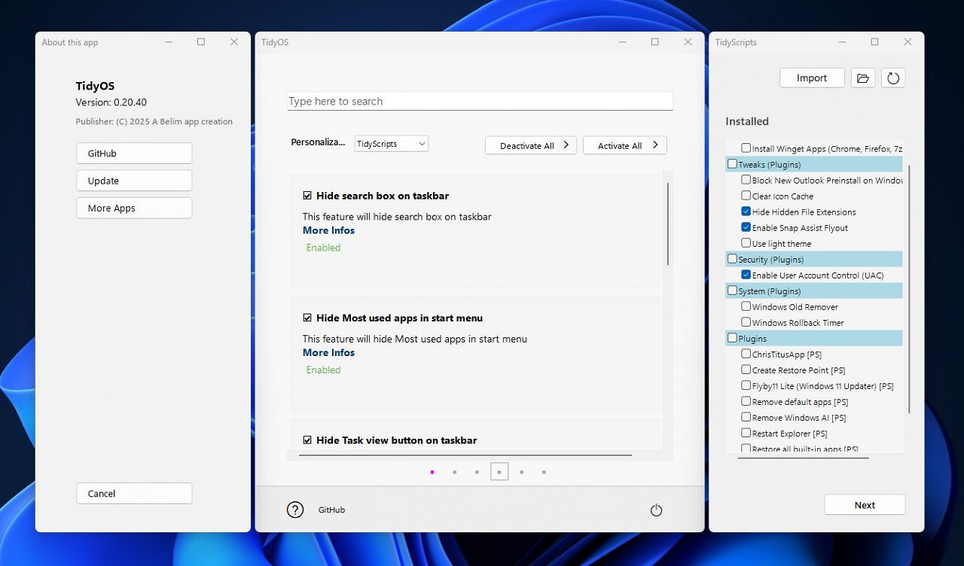
Task: Check Use light theme option
Action: click(746, 243)
